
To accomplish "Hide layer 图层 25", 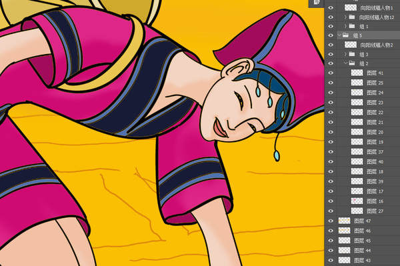I will [331, 83].
